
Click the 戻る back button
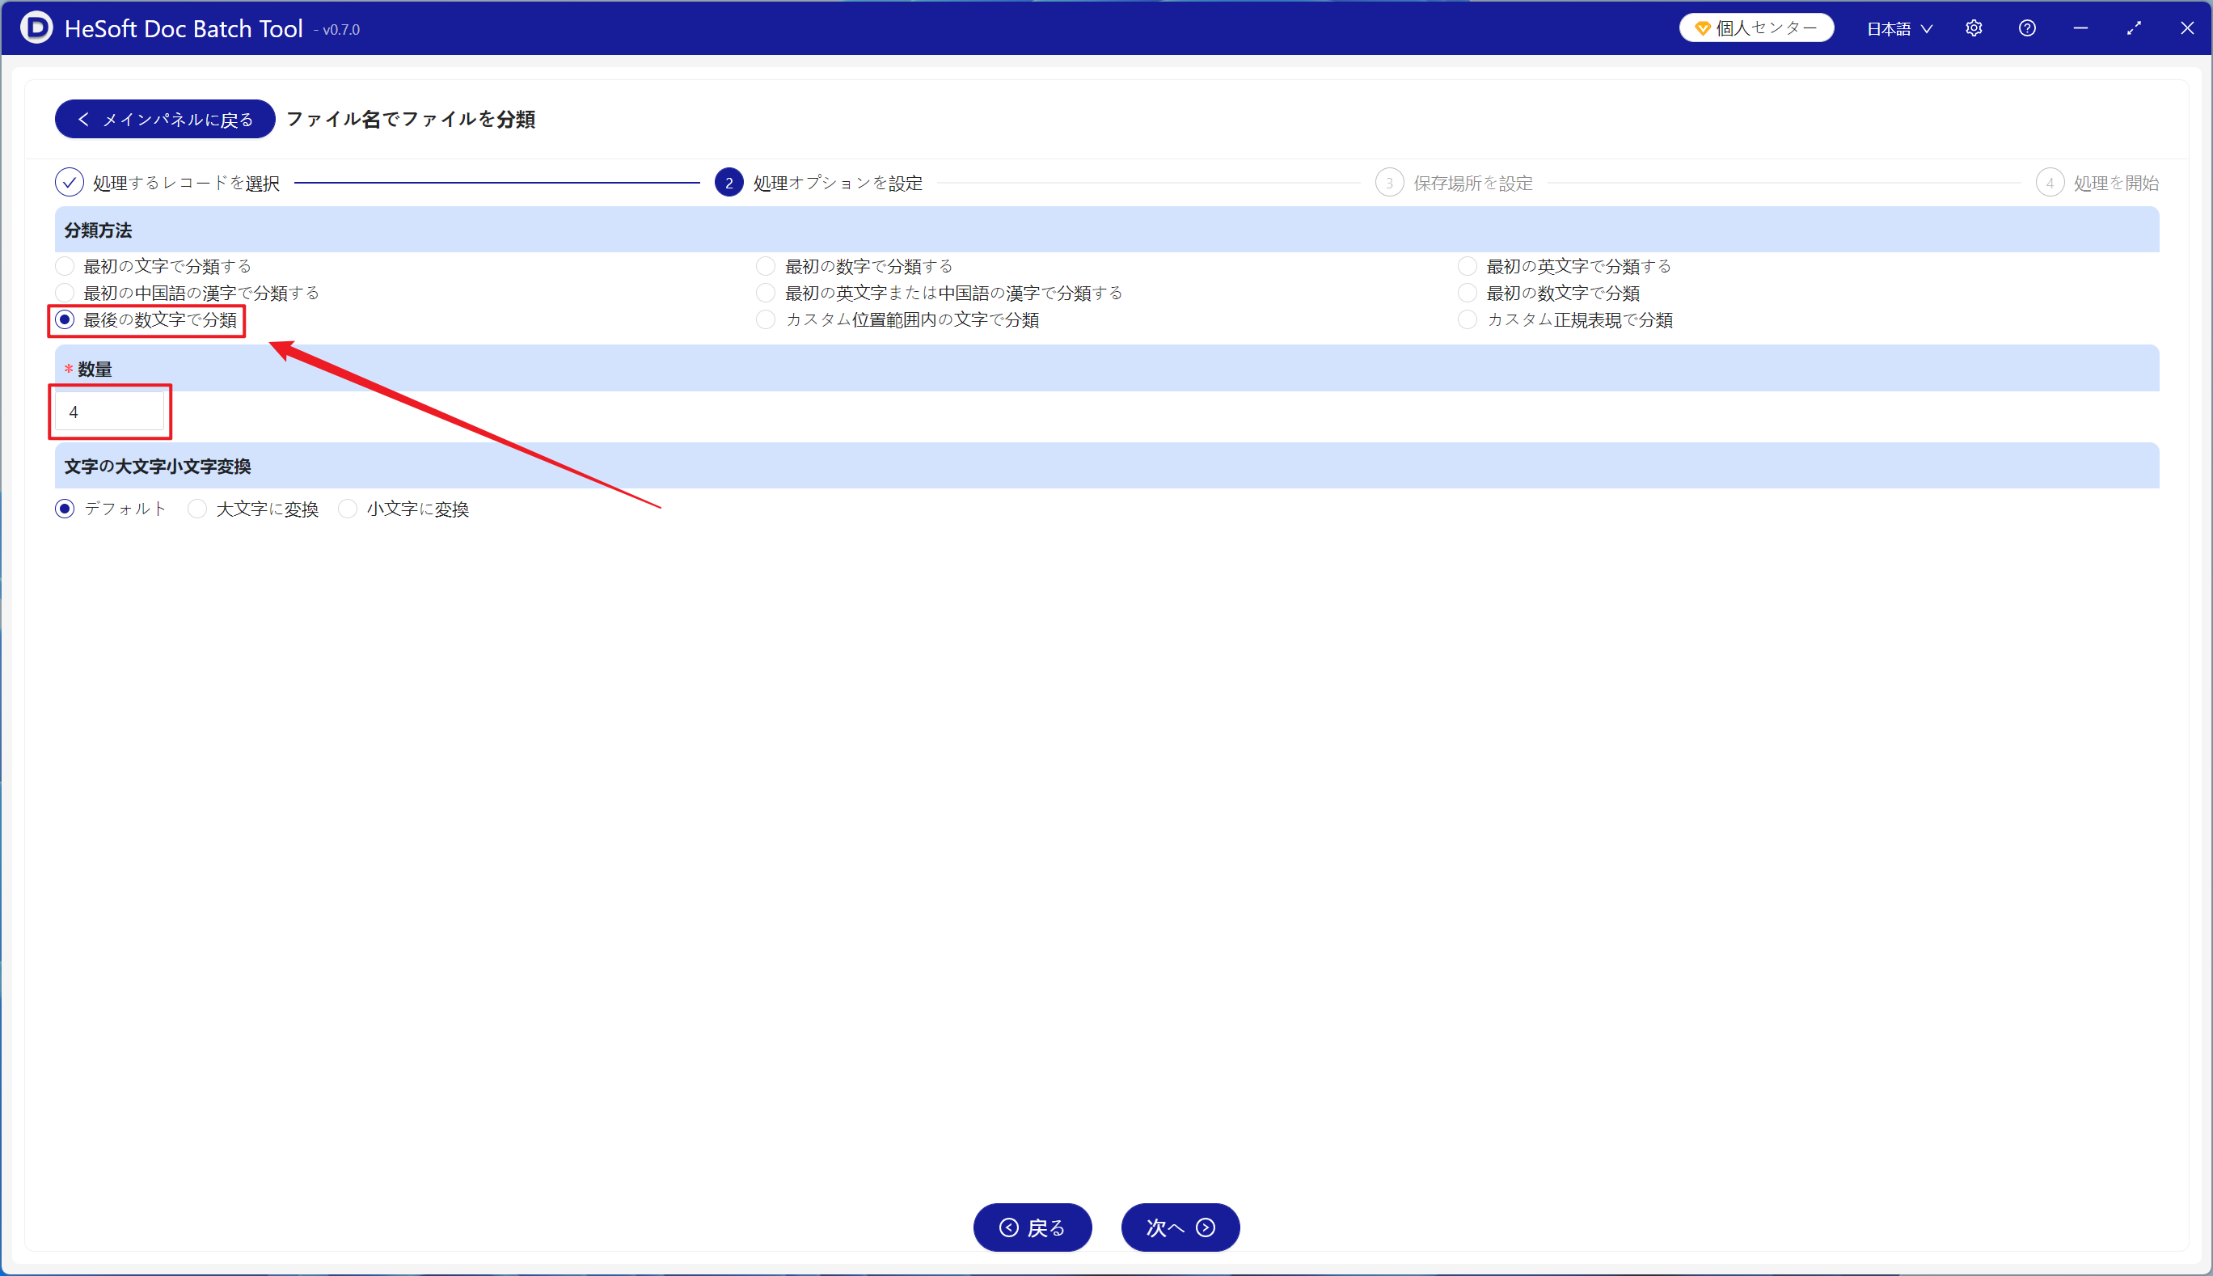(1032, 1227)
